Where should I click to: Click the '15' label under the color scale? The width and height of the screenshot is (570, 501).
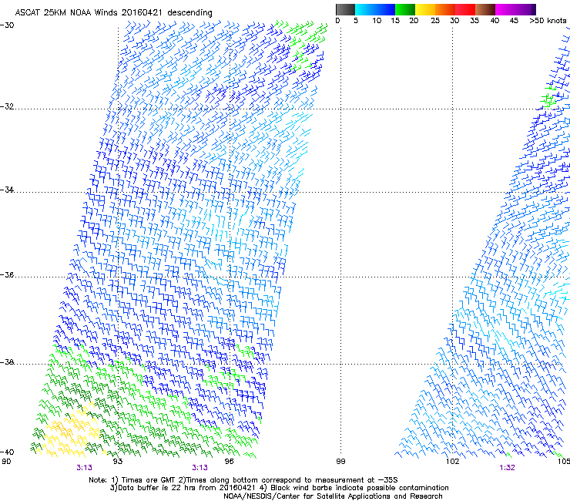(395, 21)
